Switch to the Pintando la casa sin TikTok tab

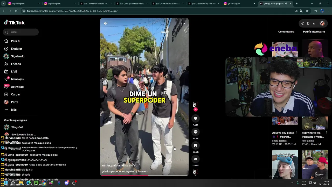point(95,4)
